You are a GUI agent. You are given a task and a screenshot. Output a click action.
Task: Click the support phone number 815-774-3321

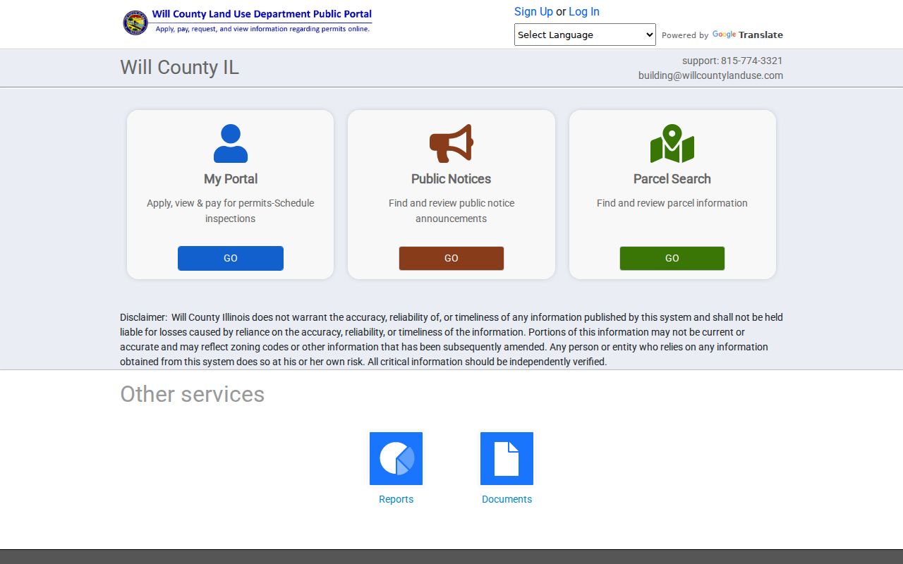click(751, 61)
